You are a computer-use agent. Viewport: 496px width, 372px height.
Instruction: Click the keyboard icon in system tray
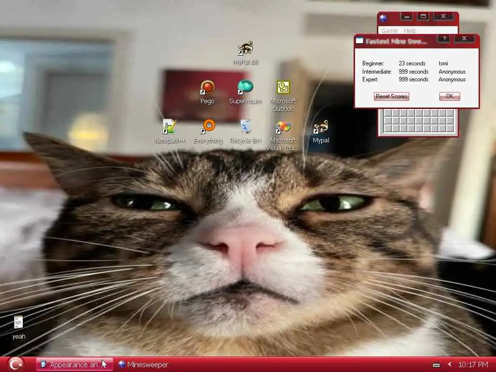point(436,365)
